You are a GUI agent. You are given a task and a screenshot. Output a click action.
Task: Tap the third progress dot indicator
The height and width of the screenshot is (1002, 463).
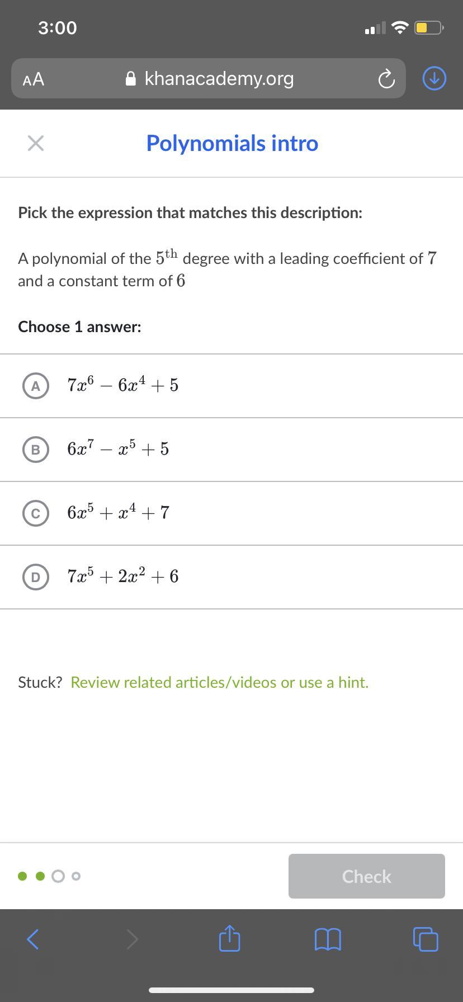(x=58, y=876)
